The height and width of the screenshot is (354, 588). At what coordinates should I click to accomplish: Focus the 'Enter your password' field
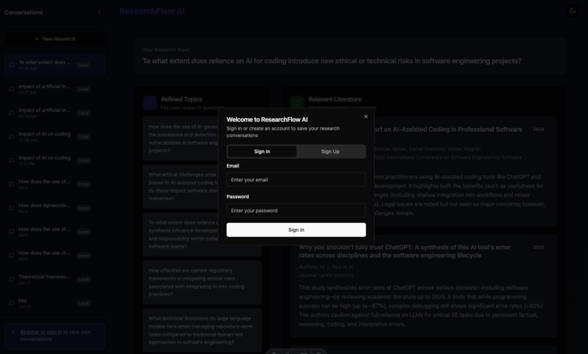(296, 211)
